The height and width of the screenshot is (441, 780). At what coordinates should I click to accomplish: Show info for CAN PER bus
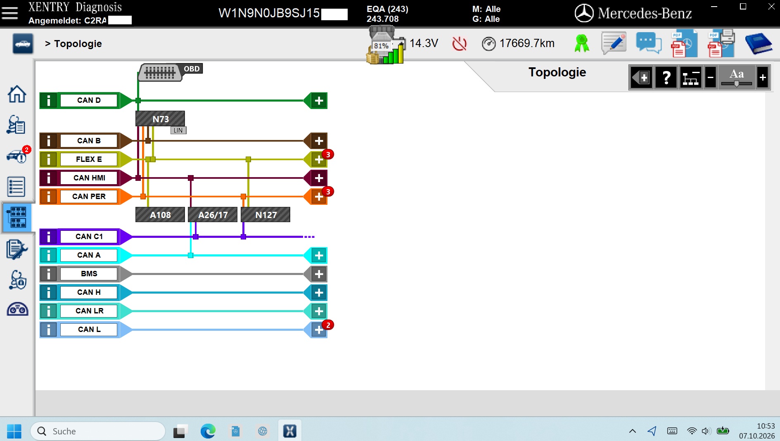coord(49,197)
